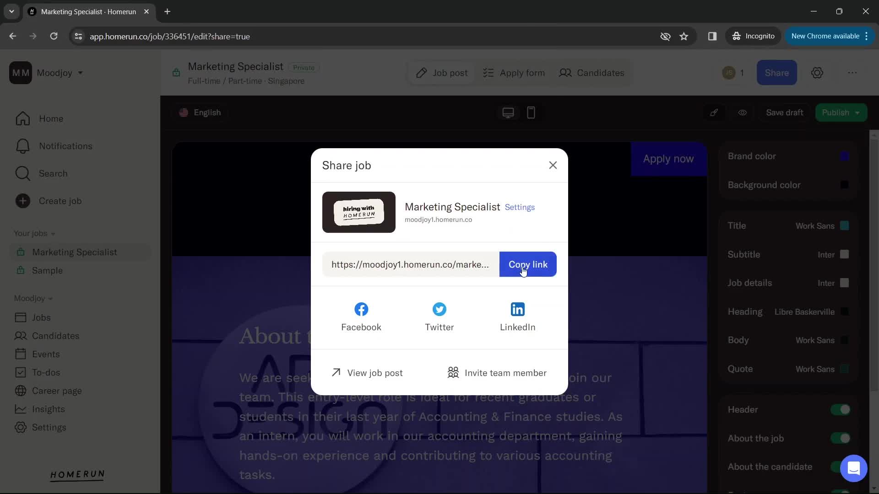Image resolution: width=879 pixels, height=494 pixels.
Task: Close the Share job dialog
Action: click(553, 165)
